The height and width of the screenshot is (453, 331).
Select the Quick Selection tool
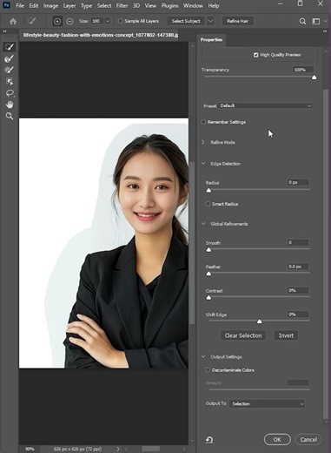10,47
